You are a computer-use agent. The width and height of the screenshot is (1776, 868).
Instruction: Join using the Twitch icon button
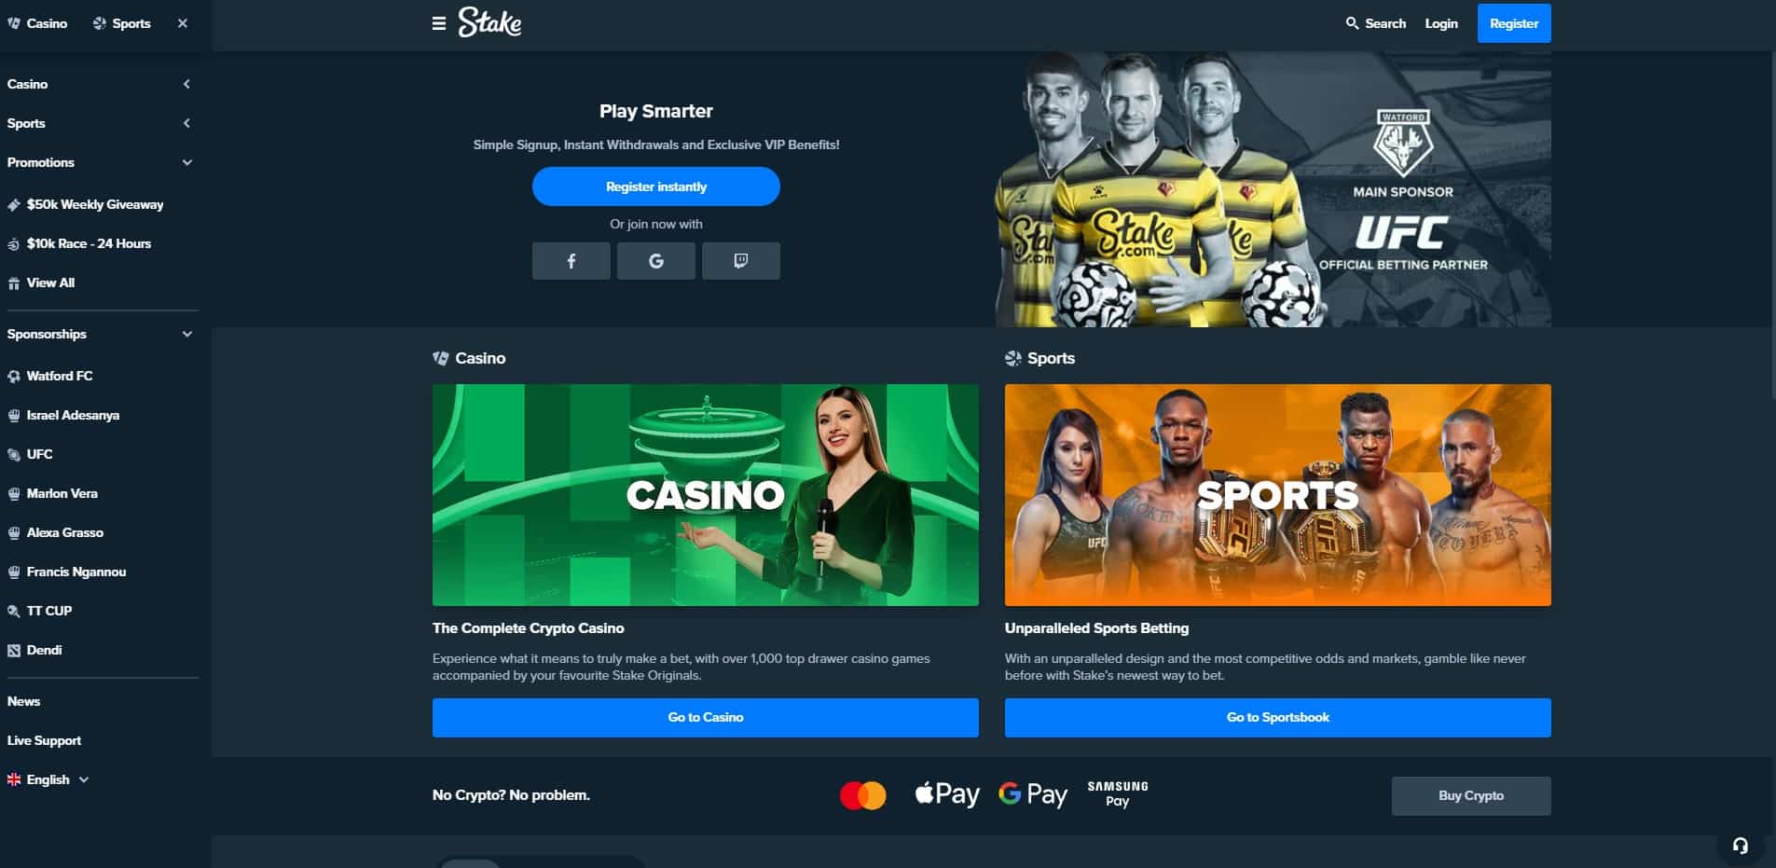click(x=740, y=261)
